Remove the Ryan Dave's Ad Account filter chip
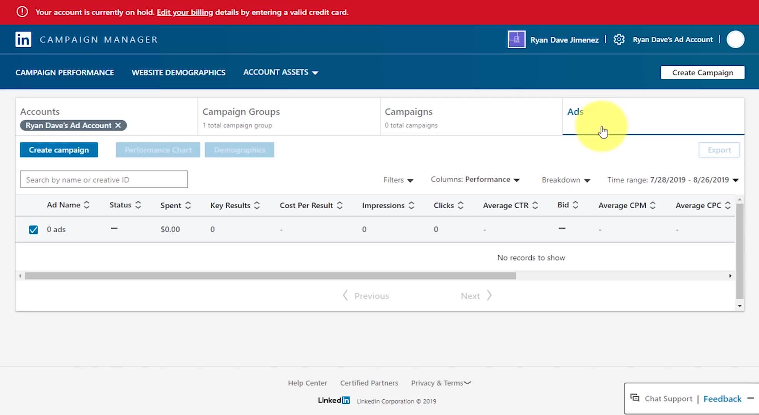This screenshot has height=415, width=759. (118, 126)
